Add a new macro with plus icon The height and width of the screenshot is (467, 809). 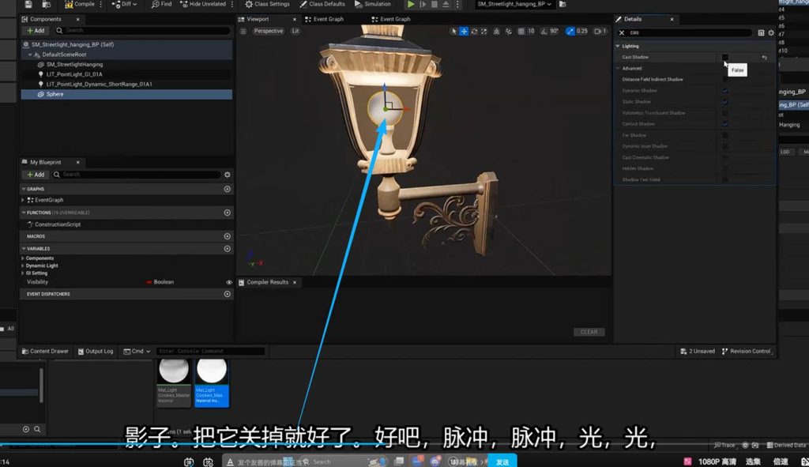228,236
